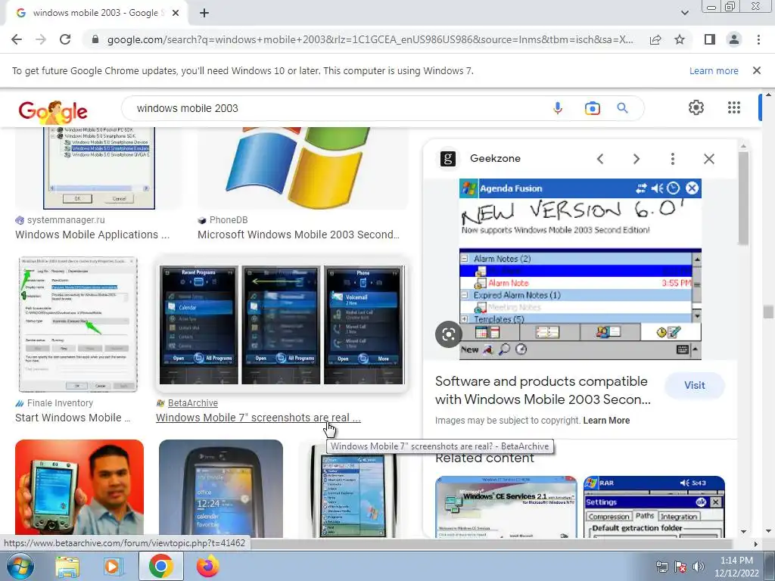The width and height of the screenshot is (775, 581).
Task: Switch to Chrome in the taskbar
Action: pyautogui.click(x=160, y=566)
